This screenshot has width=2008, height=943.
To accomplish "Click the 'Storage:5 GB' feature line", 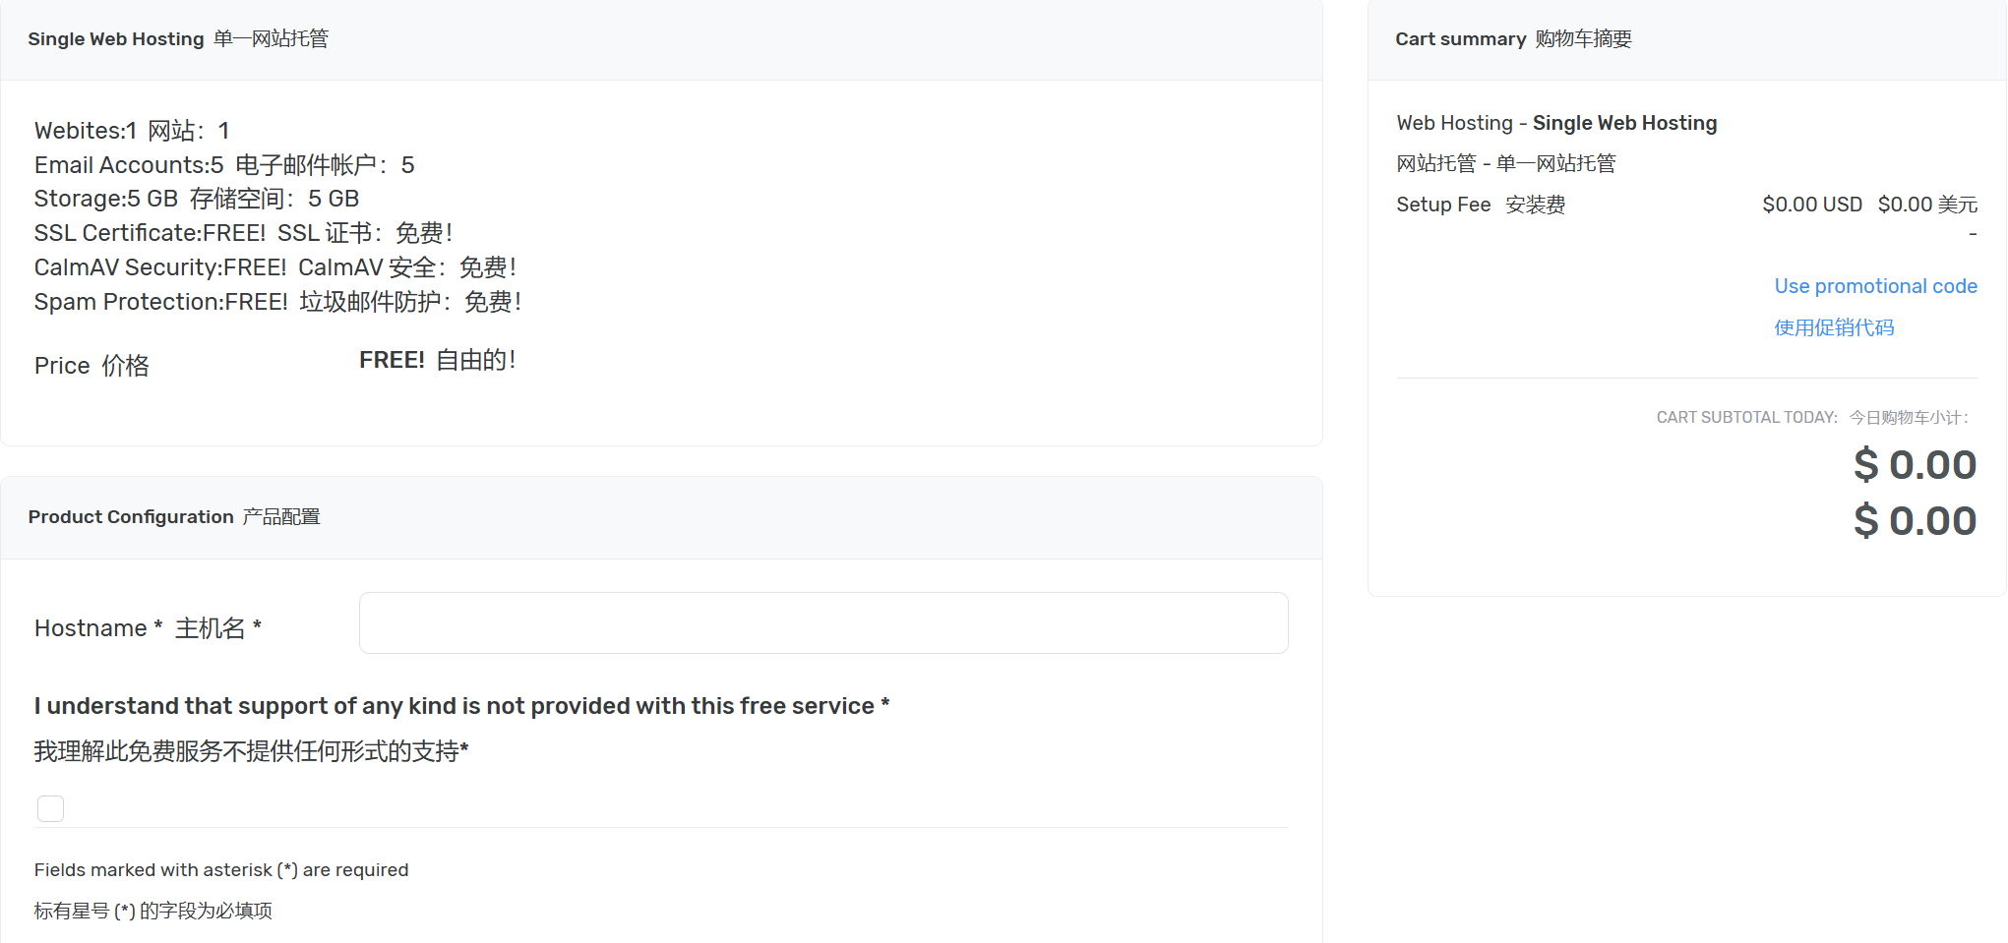I will pyautogui.click(x=106, y=199).
